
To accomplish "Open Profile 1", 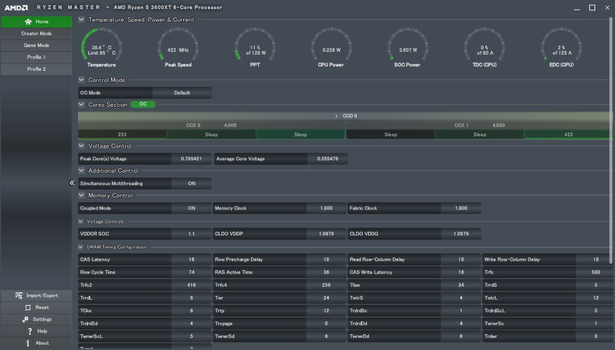I will (36, 57).
